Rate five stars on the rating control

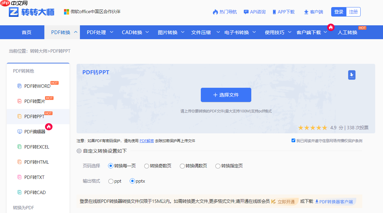(324, 128)
